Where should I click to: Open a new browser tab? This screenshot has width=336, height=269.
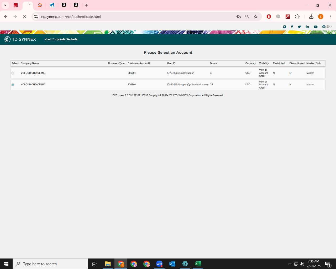[87, 5]
